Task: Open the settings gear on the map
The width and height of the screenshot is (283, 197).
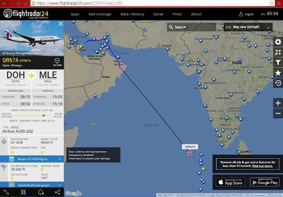Action: tap(278, 42)
